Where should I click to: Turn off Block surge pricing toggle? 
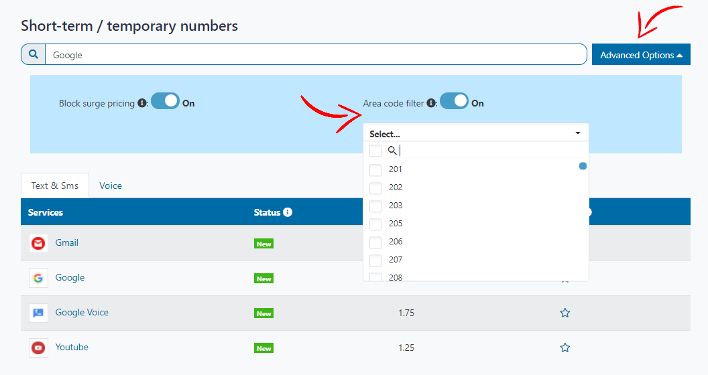tap(165, 102)
